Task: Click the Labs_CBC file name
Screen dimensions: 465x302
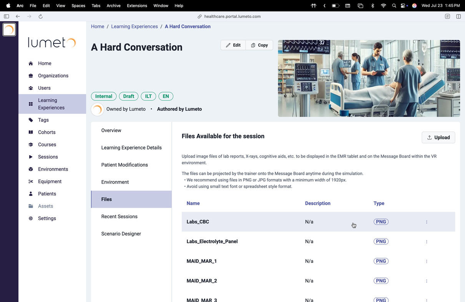Action: click(198, 222)
